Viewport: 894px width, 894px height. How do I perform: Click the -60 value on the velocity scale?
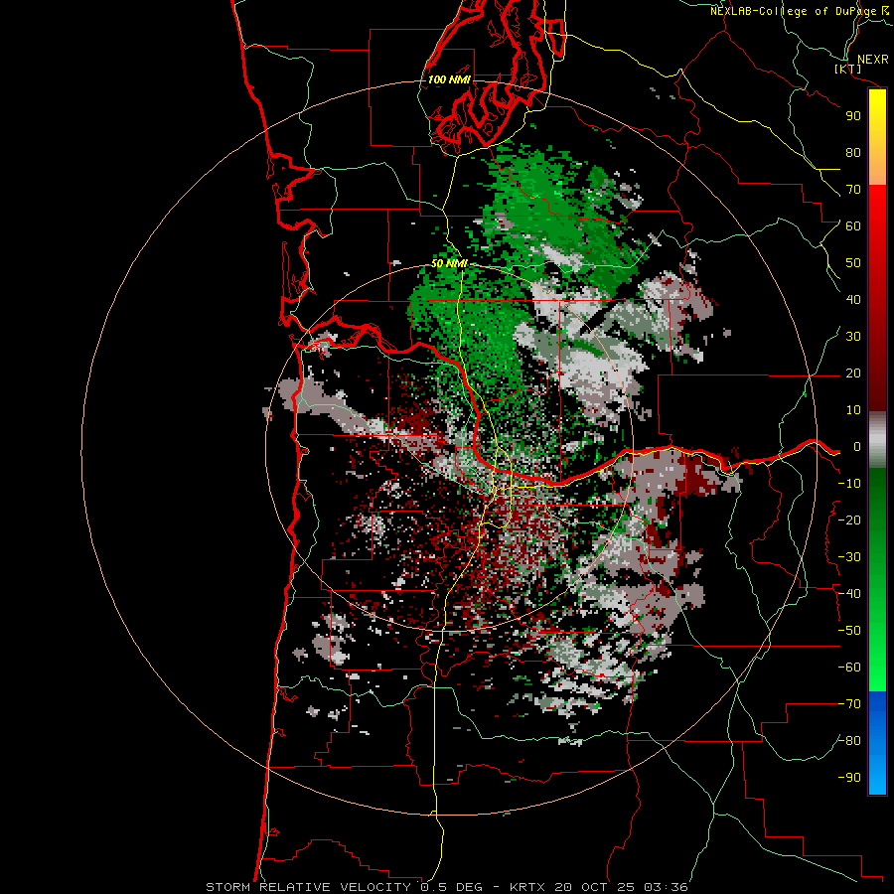(x=849, y=668)
